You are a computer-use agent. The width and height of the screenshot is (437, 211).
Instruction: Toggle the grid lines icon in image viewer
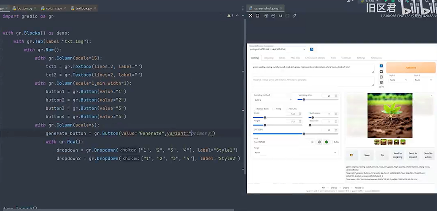click(x=257, y=16)
